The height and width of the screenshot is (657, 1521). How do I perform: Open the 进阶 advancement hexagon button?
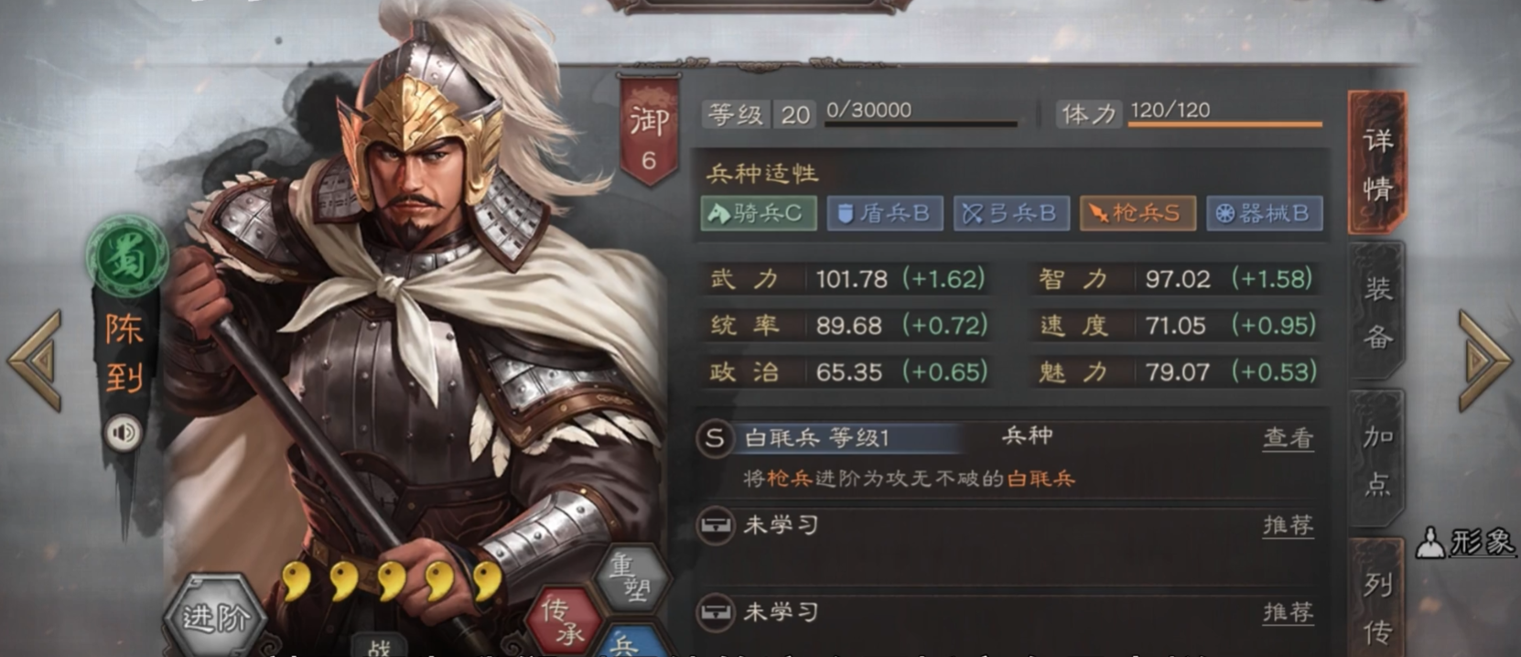[x=215, y=617]
